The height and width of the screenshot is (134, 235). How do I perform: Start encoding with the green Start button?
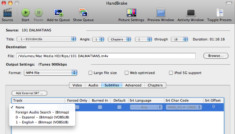pyautogui.click(x=25, y=12)
